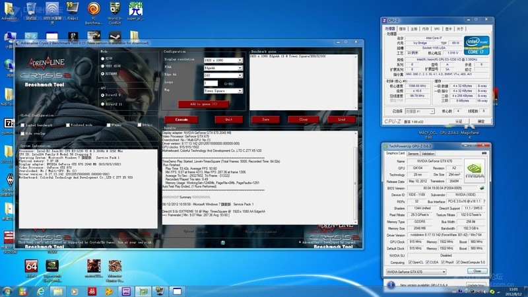Open the first (processor) tab in CPU-Z
Image resolution: width=528 pixels, height=297 pixels.
click(x=389, y=29)
